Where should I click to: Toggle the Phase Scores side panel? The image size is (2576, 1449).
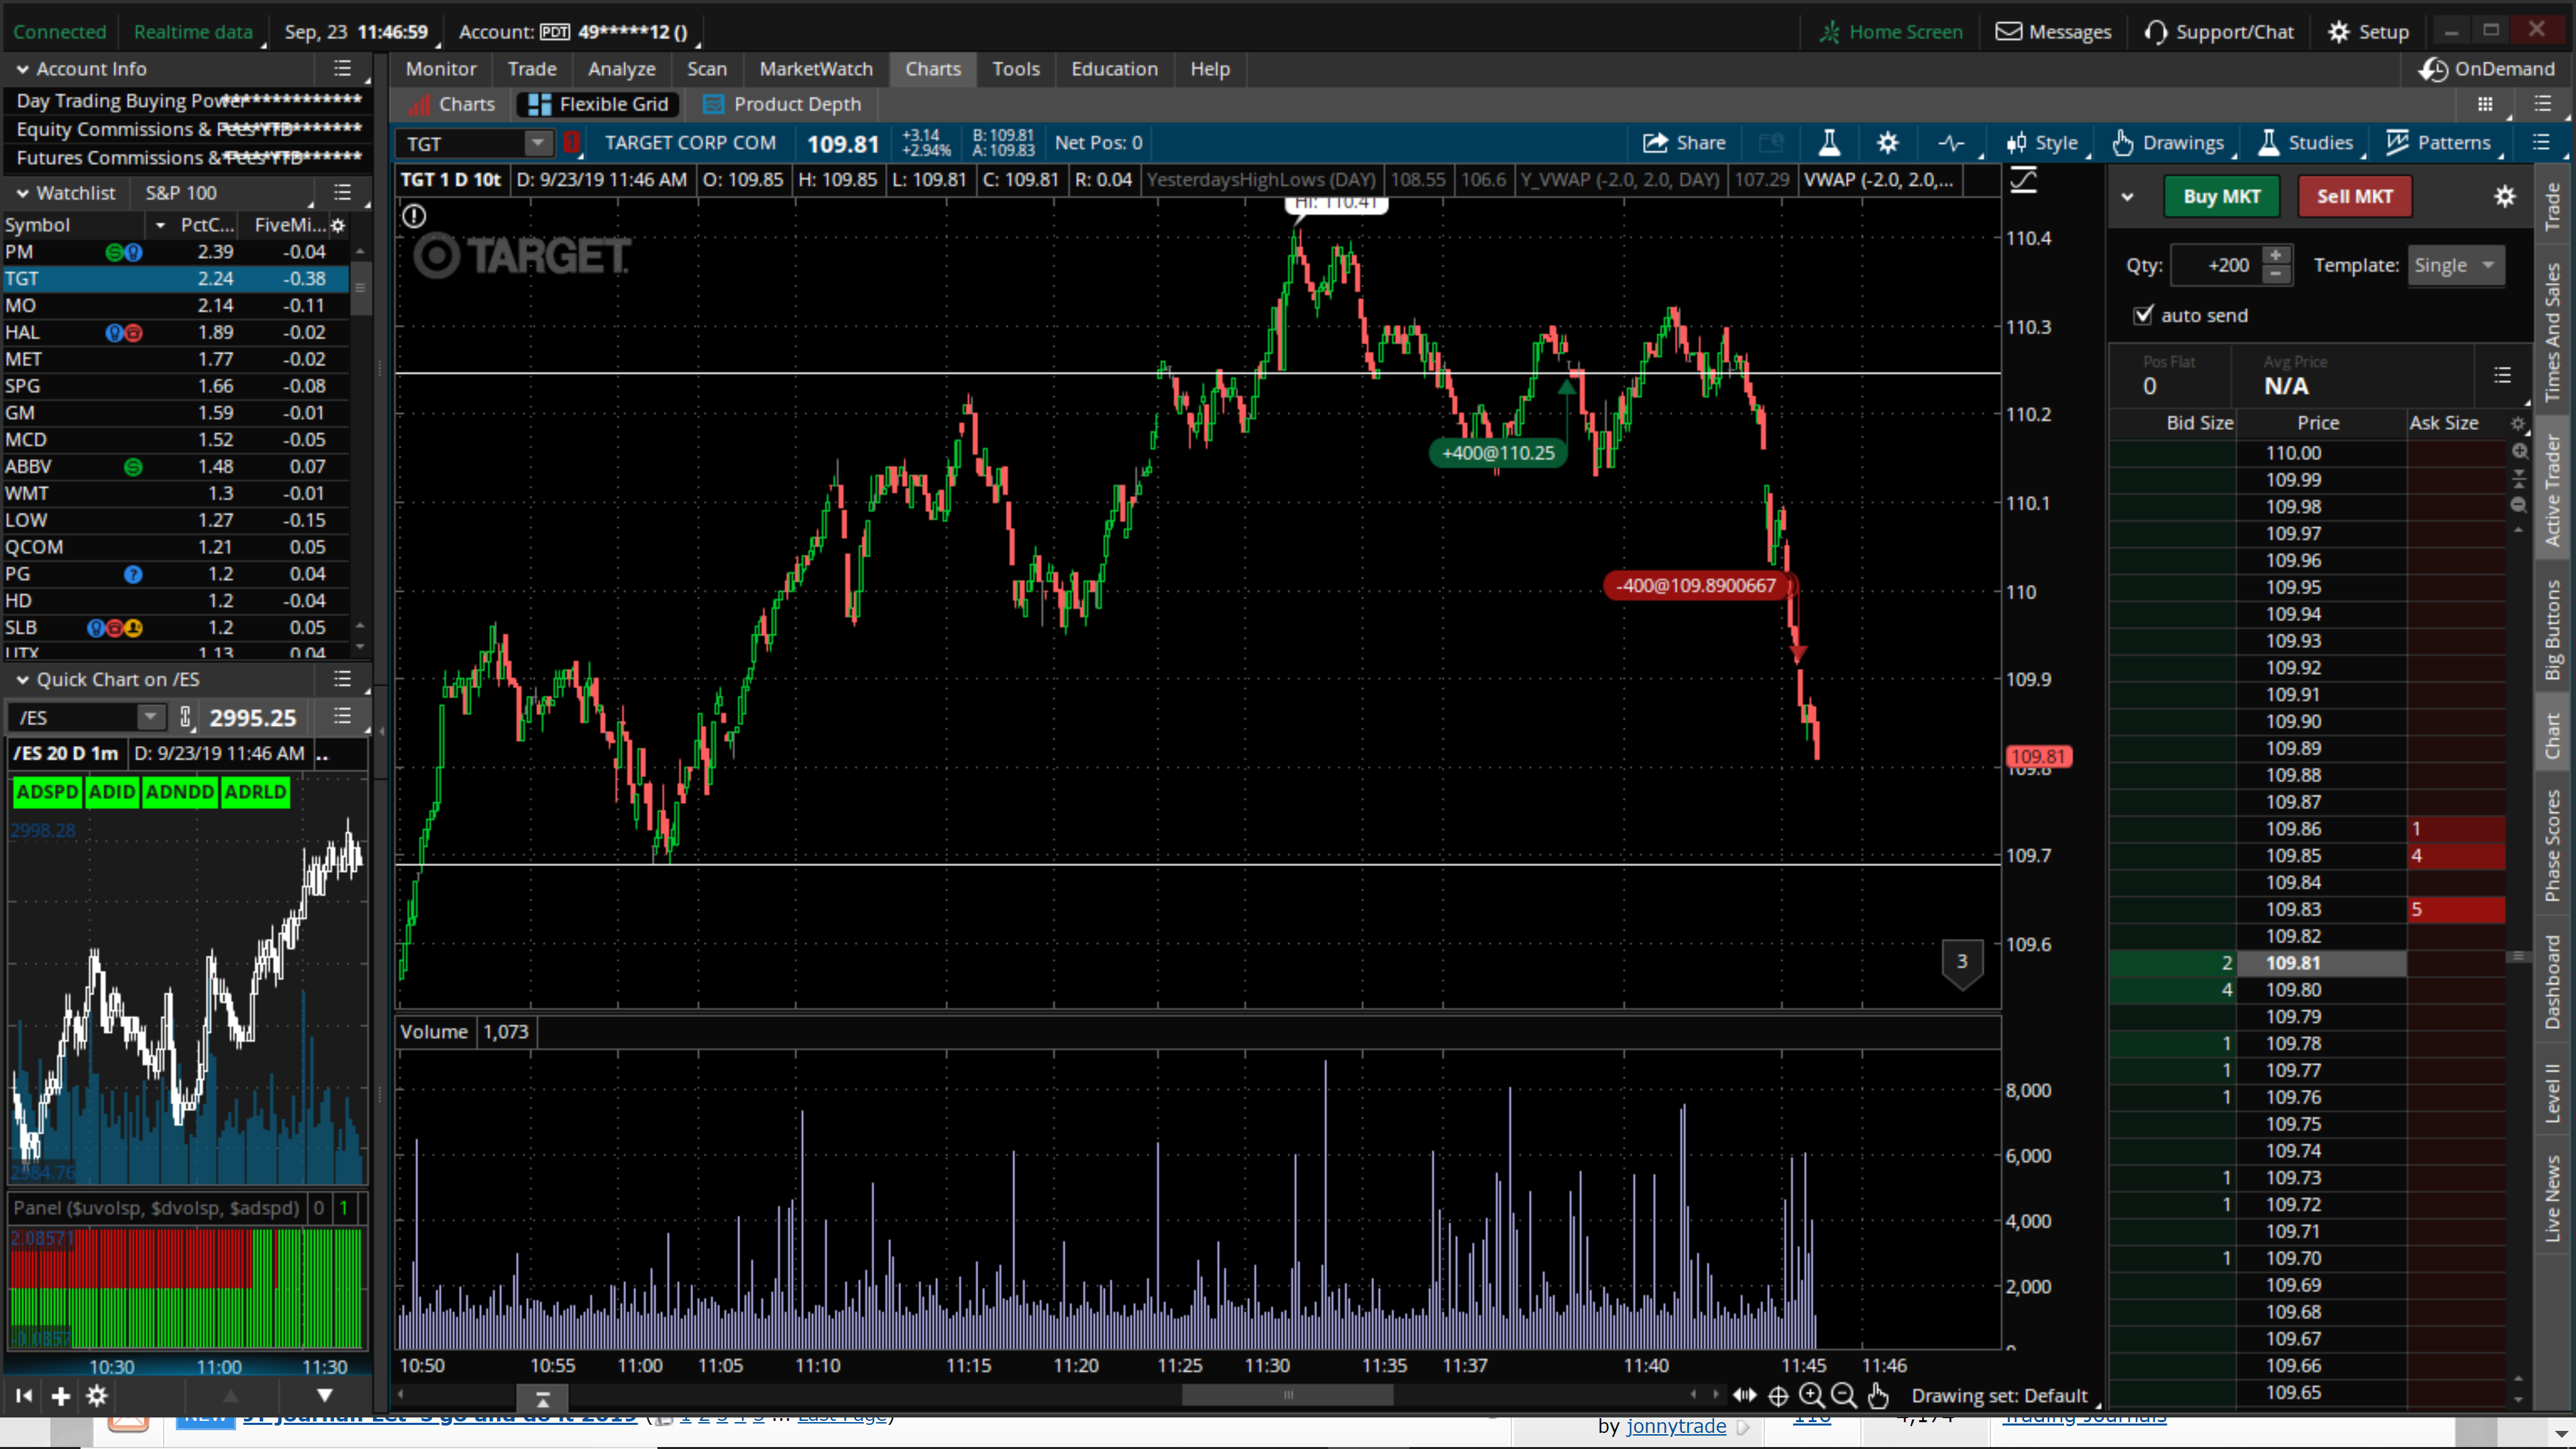pyautogui.click(x=2554, y=845)
